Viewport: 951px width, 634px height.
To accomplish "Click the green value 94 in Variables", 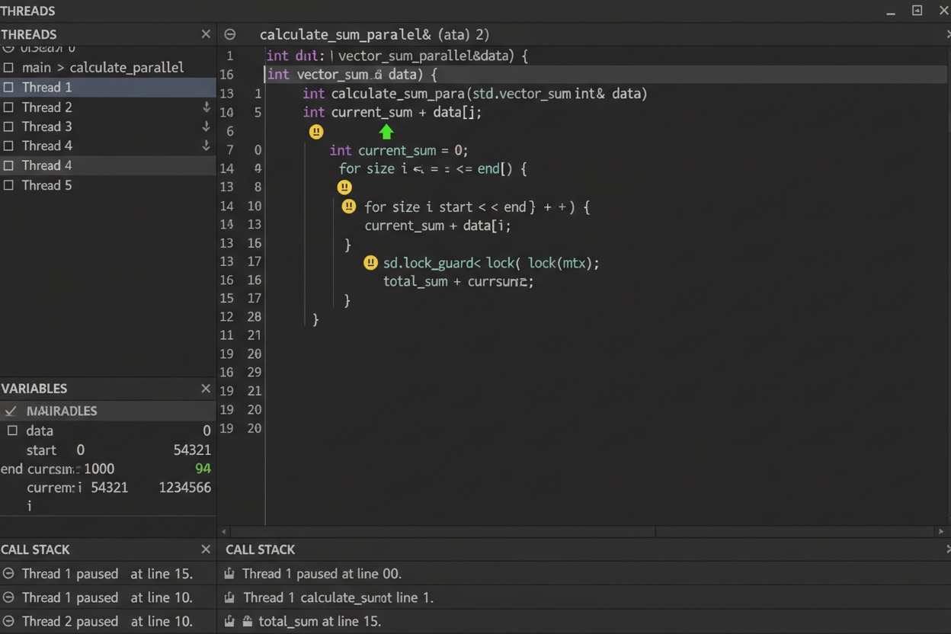I will [x=203, y=469].
